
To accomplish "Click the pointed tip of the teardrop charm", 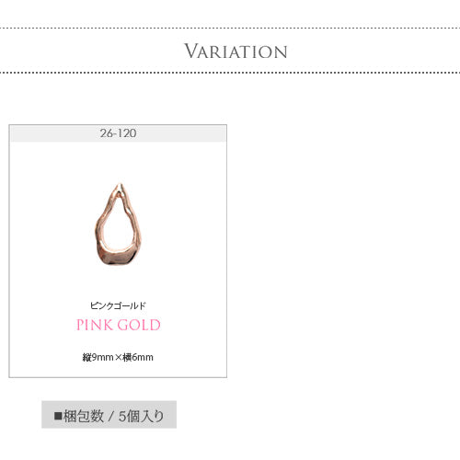I will [120, 187].
